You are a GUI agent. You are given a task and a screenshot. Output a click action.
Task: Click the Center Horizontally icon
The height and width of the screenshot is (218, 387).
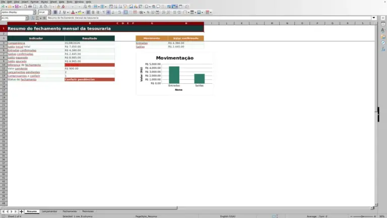[x=93, y=12]
